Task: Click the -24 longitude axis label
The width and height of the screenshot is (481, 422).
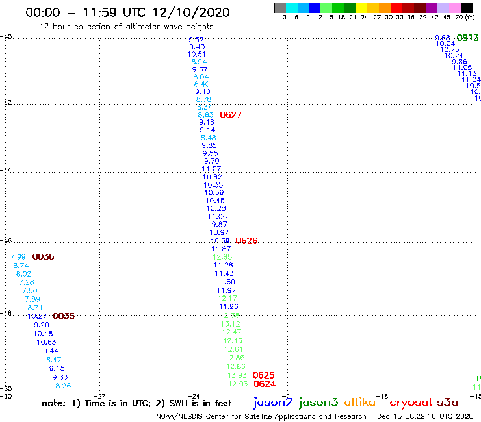Action: tap(194, 396)
